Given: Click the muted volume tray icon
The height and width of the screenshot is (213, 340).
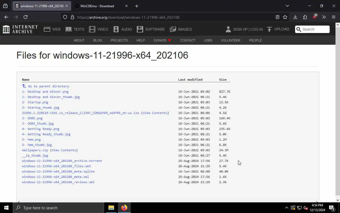Looking at the screenshot, I should tap(305, 208).
